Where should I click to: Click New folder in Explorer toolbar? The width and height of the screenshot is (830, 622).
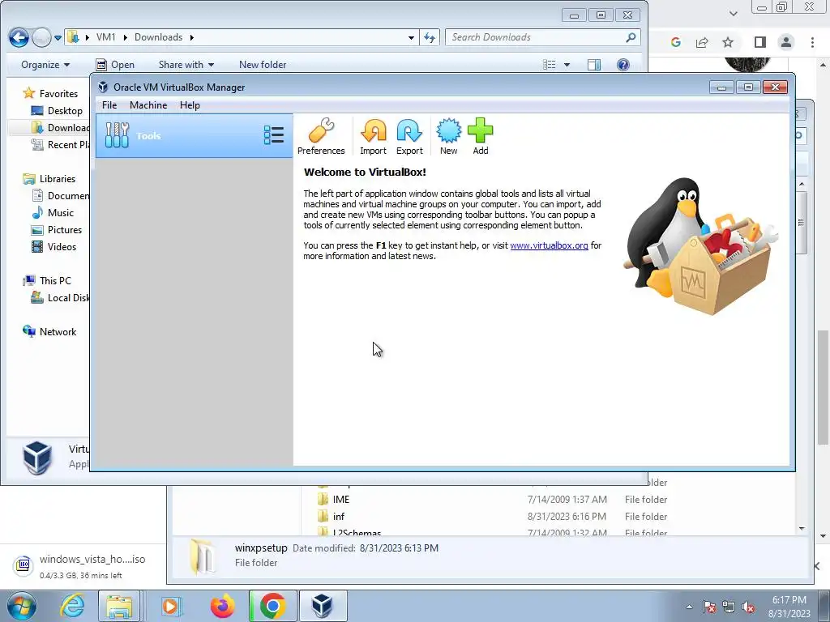263,65
